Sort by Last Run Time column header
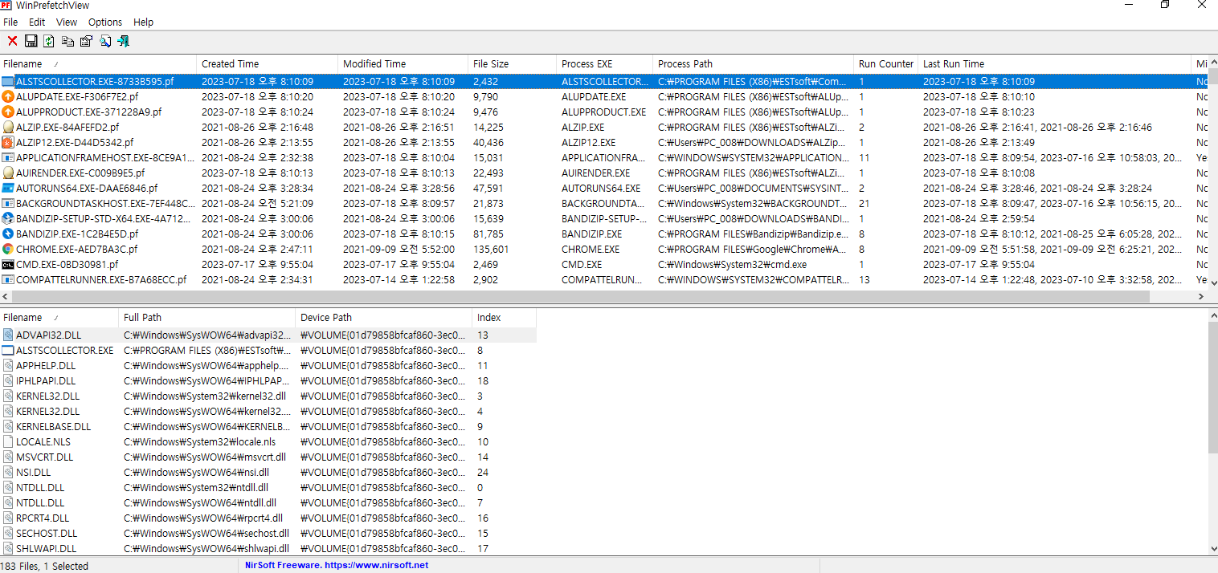1218x573 pixels. pyautogui.click(x=1054, y=64)
